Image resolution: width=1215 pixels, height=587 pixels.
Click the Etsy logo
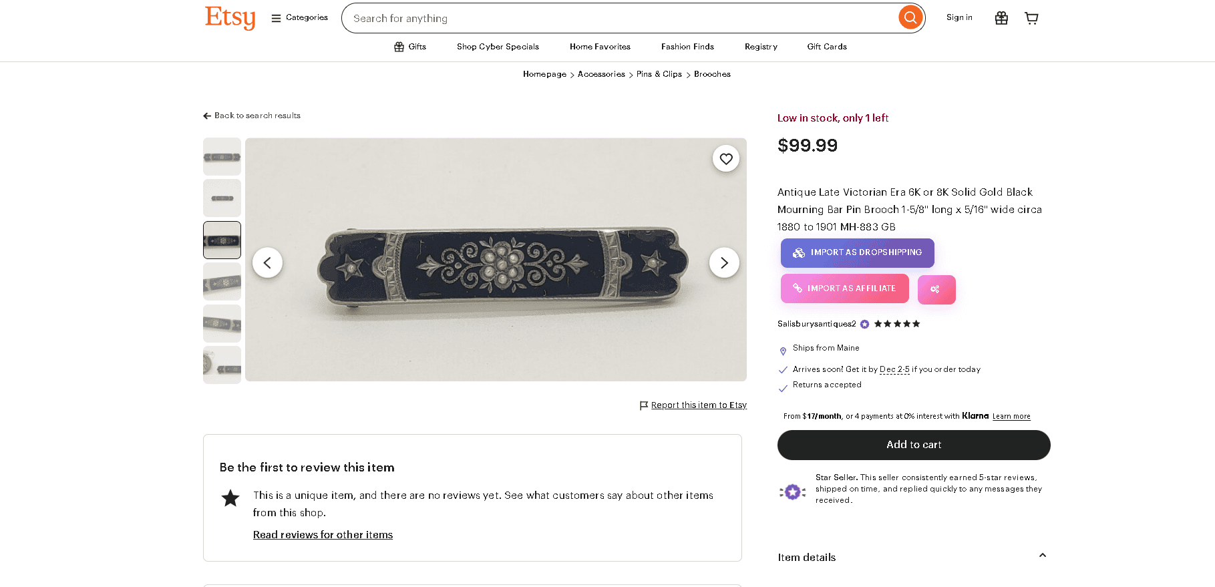230,18
